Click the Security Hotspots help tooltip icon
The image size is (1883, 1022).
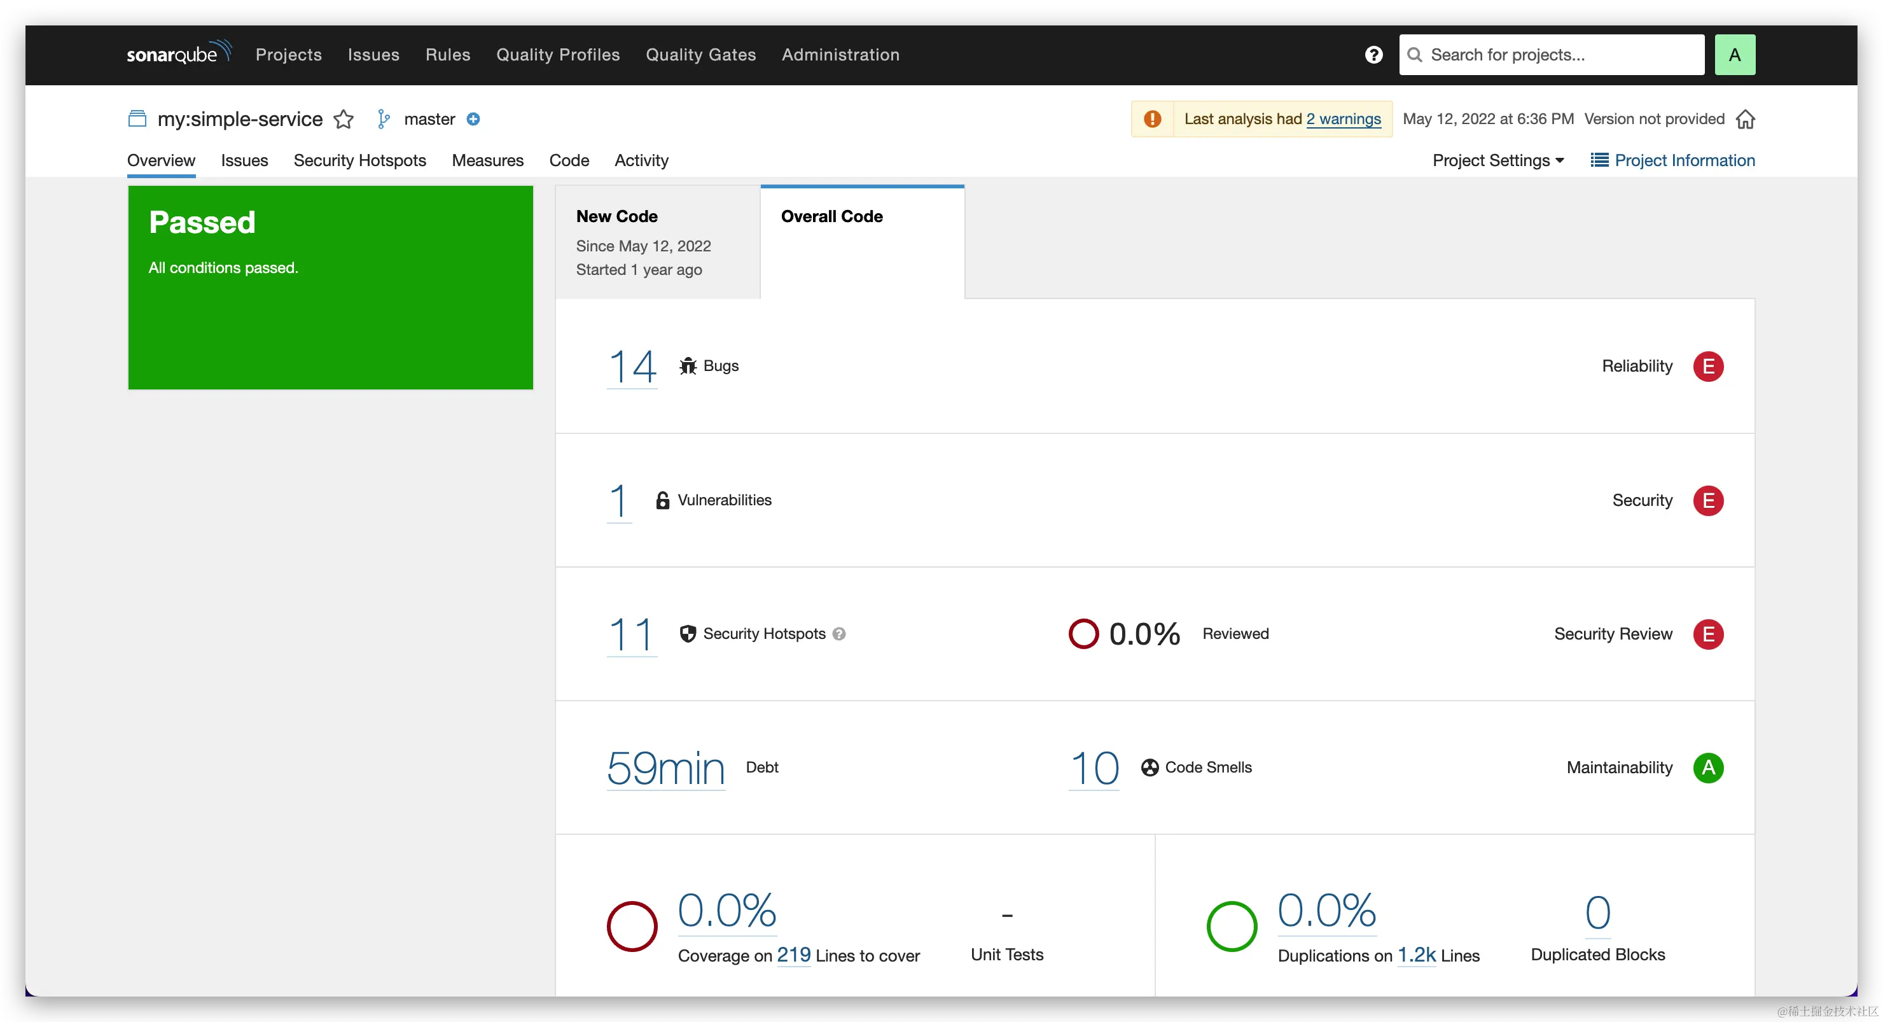[x=839, y=634]
